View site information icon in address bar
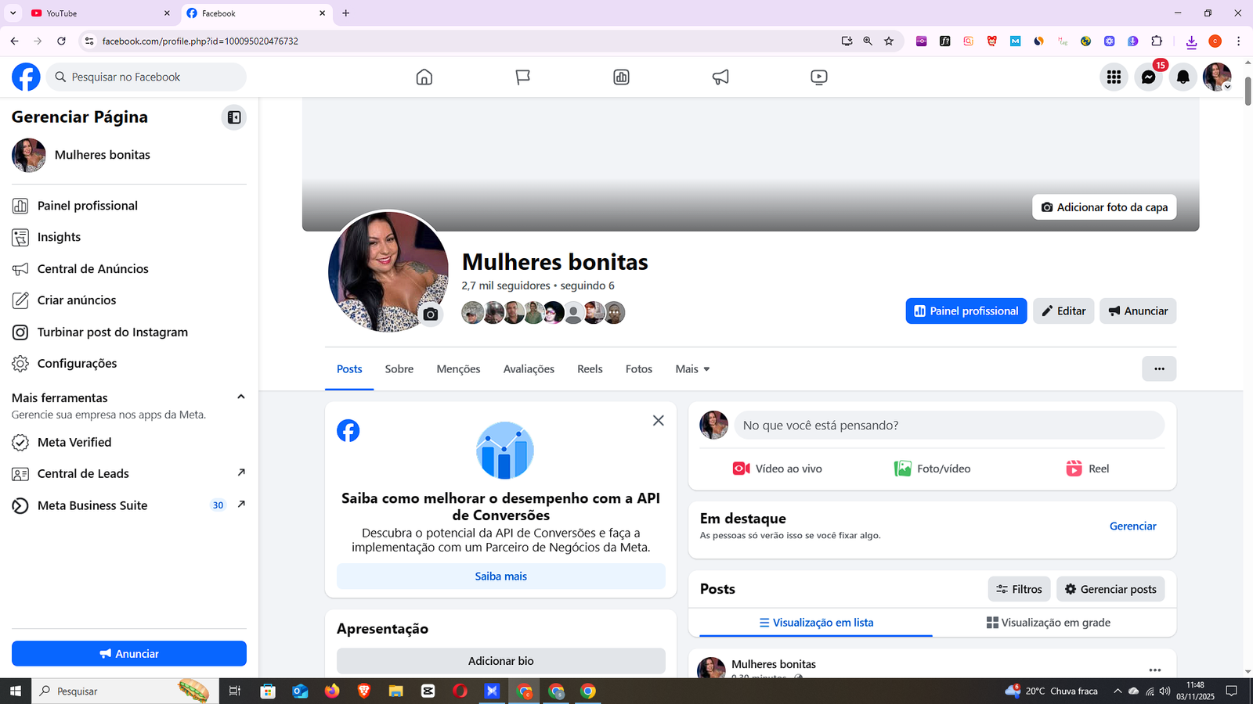 coord(89,41)
